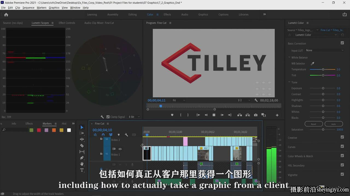The height and width of the screenshot is (196, 350).
Task: Open Lumetri Scopes wrench settings
Action: pyautogui.click(x=102, y=117)
